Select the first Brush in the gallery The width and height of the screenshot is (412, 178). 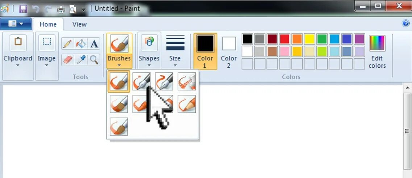click(x=119, y=81)
